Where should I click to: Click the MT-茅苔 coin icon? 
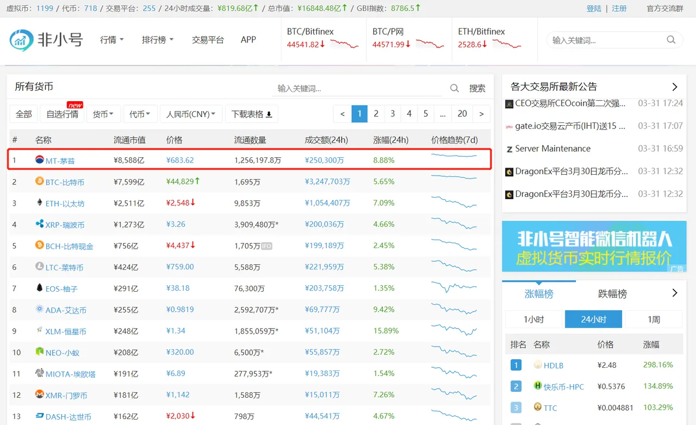(39, 159)
